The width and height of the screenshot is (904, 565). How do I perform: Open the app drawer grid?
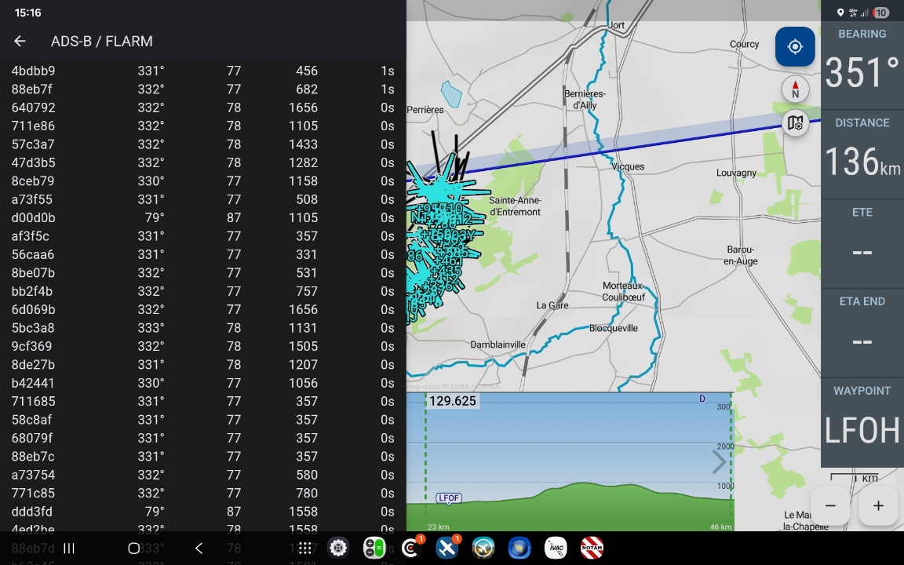point(304,548)
